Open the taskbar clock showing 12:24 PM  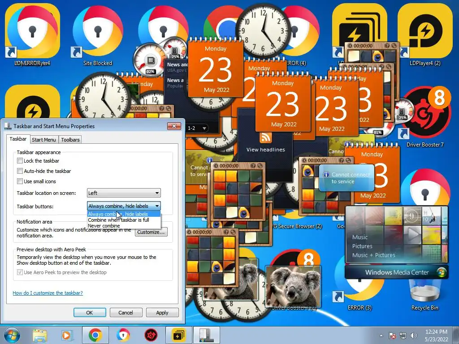436,335
